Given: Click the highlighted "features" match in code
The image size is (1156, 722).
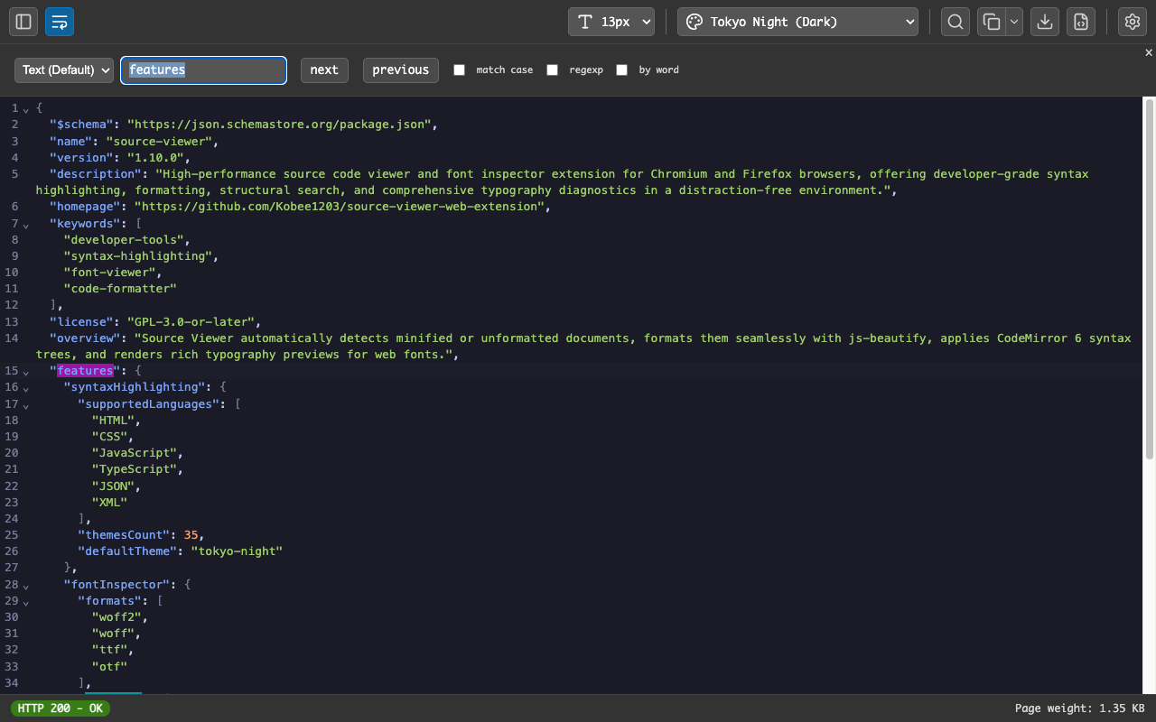Looking at the screenshot, I should coord(85,371).
